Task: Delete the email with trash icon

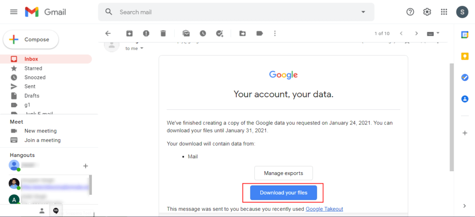Action: [x=163, y=34]
